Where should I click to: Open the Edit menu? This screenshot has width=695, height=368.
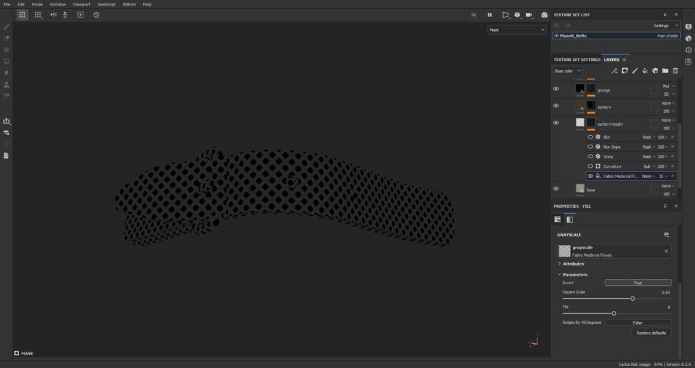pyautogui.click(x=21, y=4)
